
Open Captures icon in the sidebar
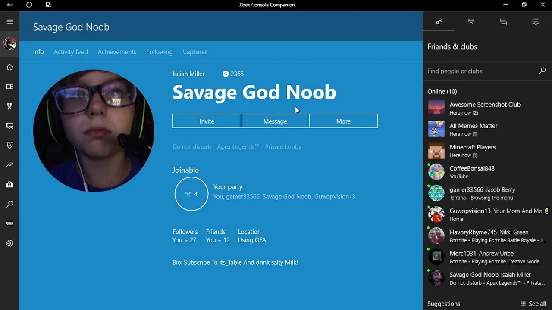click(x=9, y=126)
